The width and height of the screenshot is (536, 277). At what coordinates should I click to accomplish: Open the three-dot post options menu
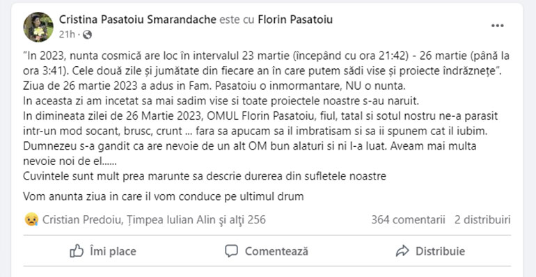[x=498, y=26]
